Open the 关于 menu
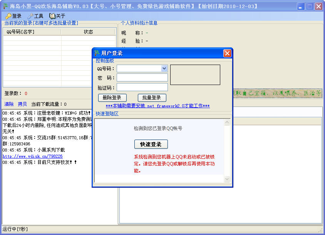This screenshot has height=235, width=325. pos(57,16)
